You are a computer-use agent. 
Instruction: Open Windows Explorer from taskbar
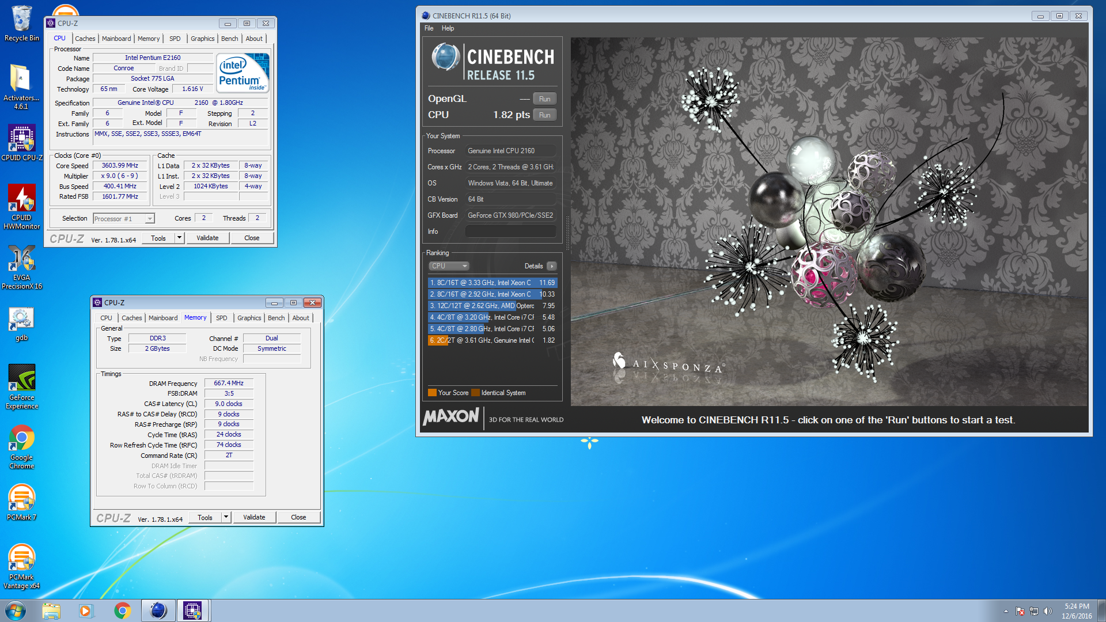coord(51,610)
